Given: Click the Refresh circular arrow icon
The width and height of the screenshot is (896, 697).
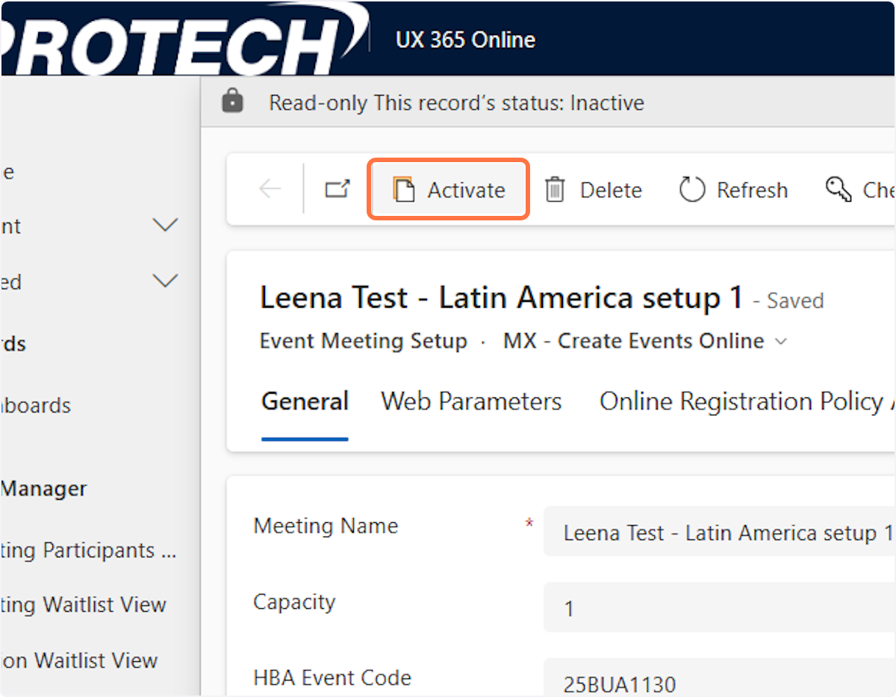Looking at the screenshot, I should (692, 190).
